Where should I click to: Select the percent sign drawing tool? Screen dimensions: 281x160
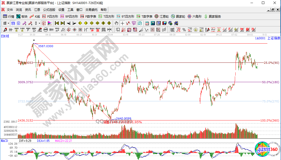(x=184, y=30)
